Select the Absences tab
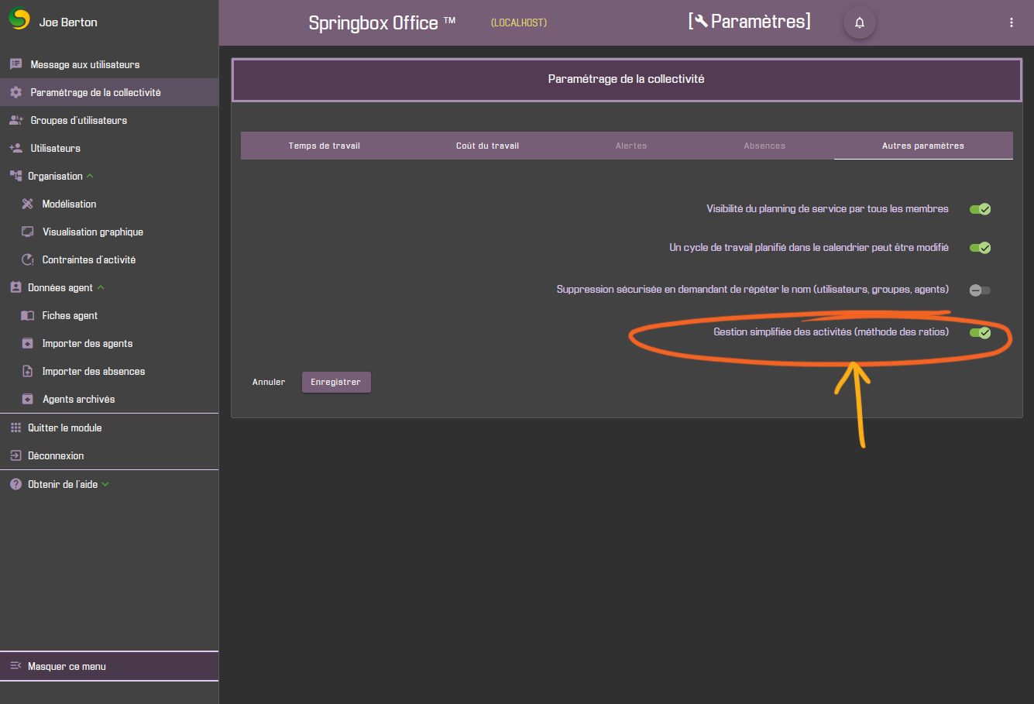This screenshot has width=1034, height=704. click(x=764, y=146)
